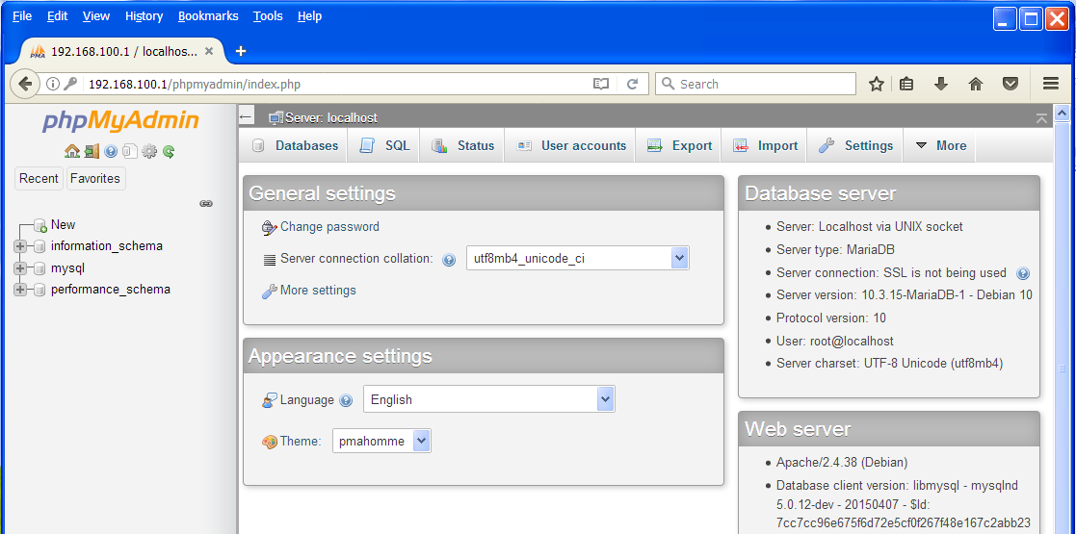
Task: Open help for Server connection collation
Action: (x=449, y=260)
